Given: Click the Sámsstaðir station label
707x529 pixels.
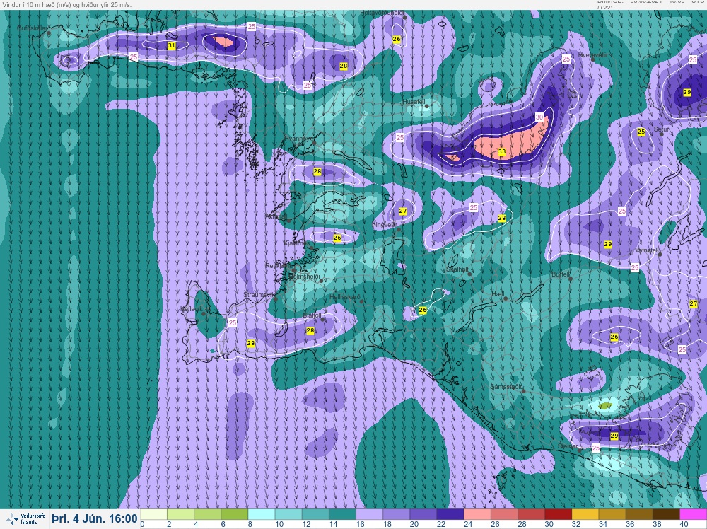Looking at the screenshot, I should click(x=506, y=387).
